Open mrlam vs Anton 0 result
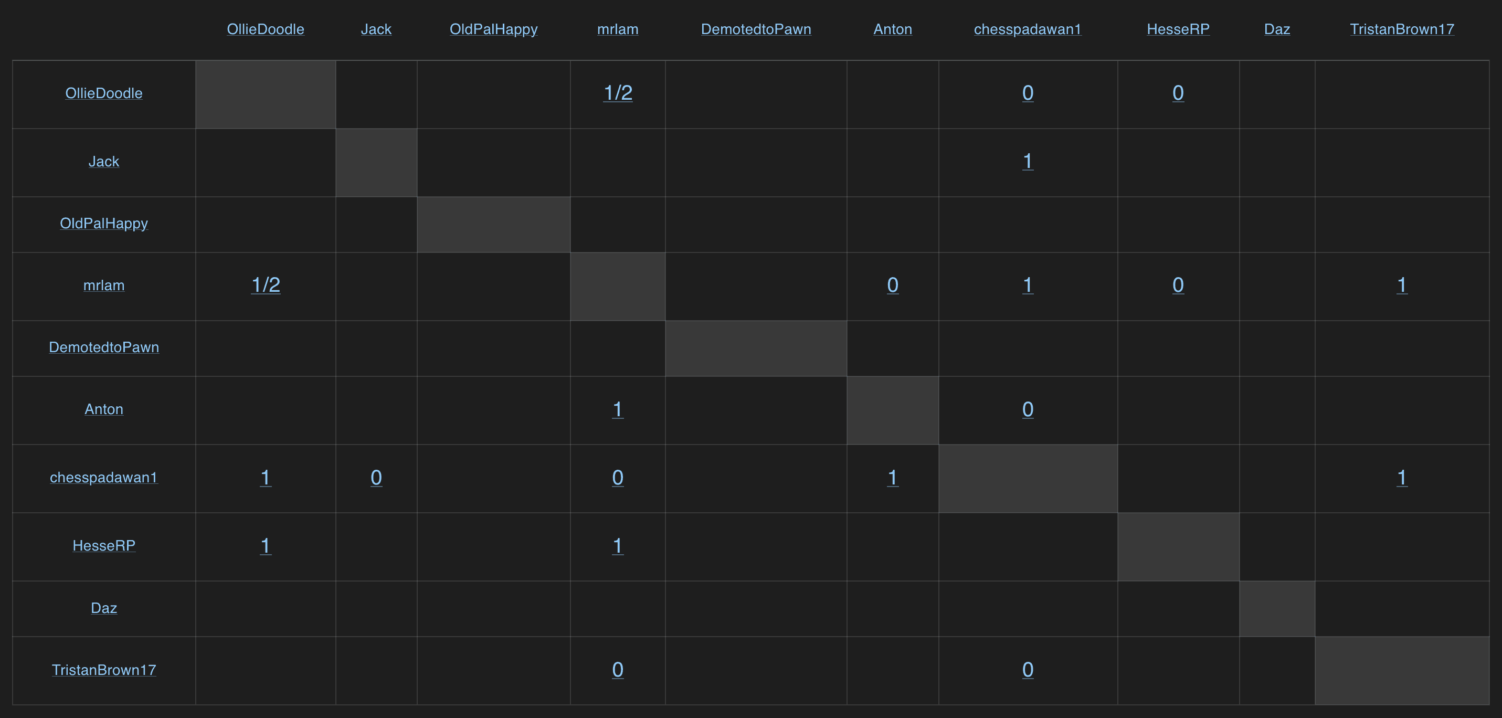 pyautogui.click(x=893, y=284)
